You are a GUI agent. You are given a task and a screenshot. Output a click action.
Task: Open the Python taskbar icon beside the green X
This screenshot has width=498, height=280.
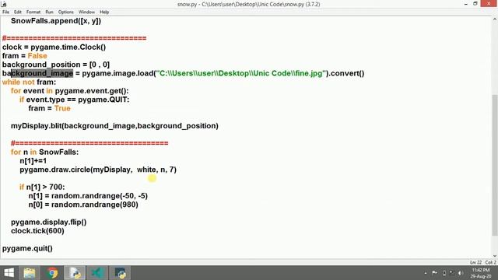coord(120,273)
